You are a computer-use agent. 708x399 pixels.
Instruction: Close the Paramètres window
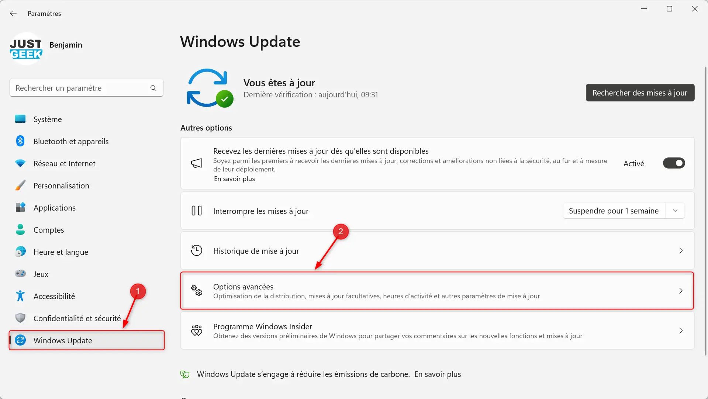click(695, 8)
